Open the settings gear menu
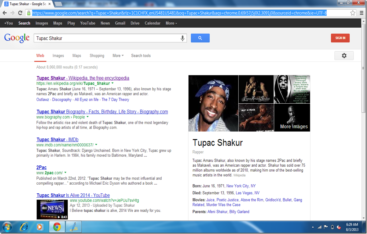This screenshot has height=234, width=367. (x=344, y=56)
